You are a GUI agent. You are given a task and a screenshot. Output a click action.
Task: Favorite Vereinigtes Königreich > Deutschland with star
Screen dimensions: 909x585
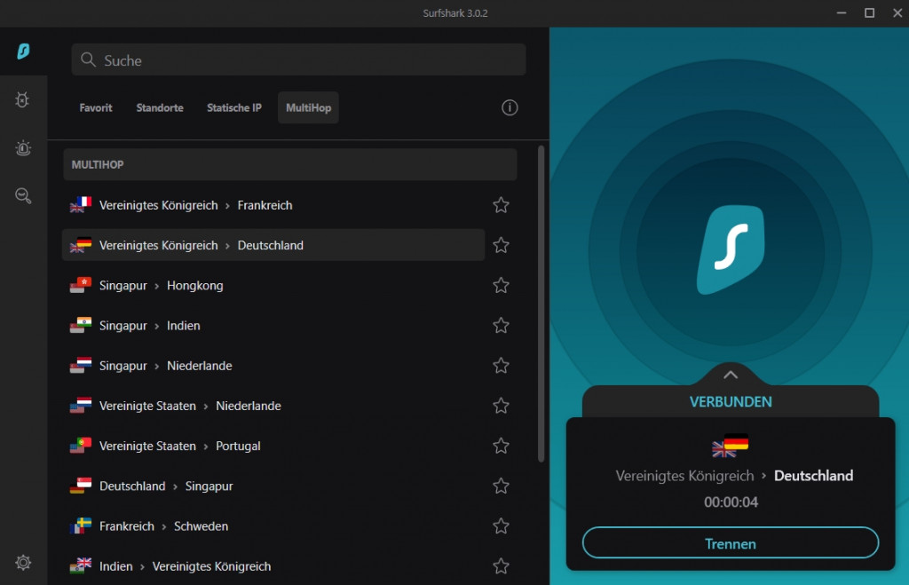click(x=501, y=245)
